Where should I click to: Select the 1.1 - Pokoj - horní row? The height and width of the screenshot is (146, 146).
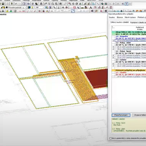click(129, 51)
